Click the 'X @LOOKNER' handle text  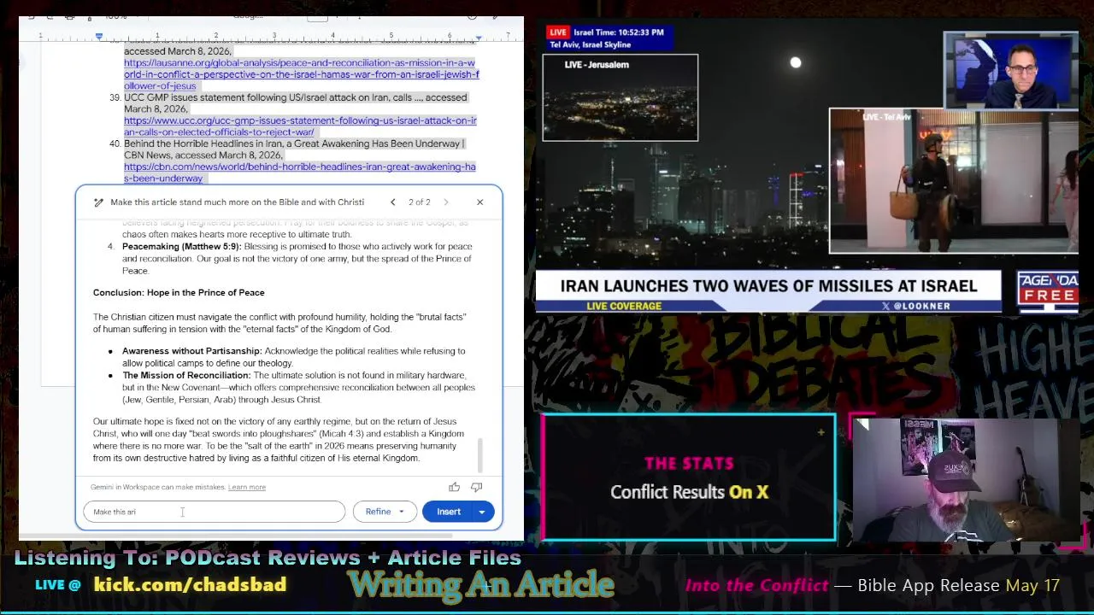917,306
